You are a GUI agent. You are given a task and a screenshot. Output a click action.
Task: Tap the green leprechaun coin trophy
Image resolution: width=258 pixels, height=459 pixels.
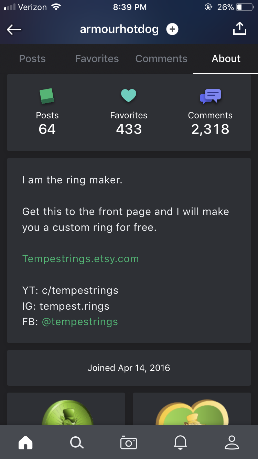coord(67,413)
